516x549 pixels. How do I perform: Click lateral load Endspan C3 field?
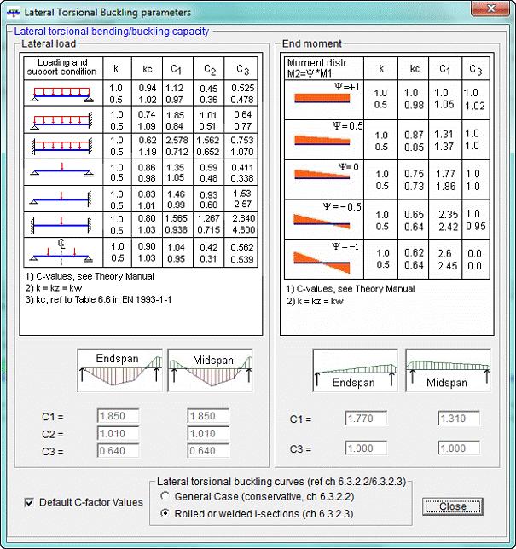[118, 451]
